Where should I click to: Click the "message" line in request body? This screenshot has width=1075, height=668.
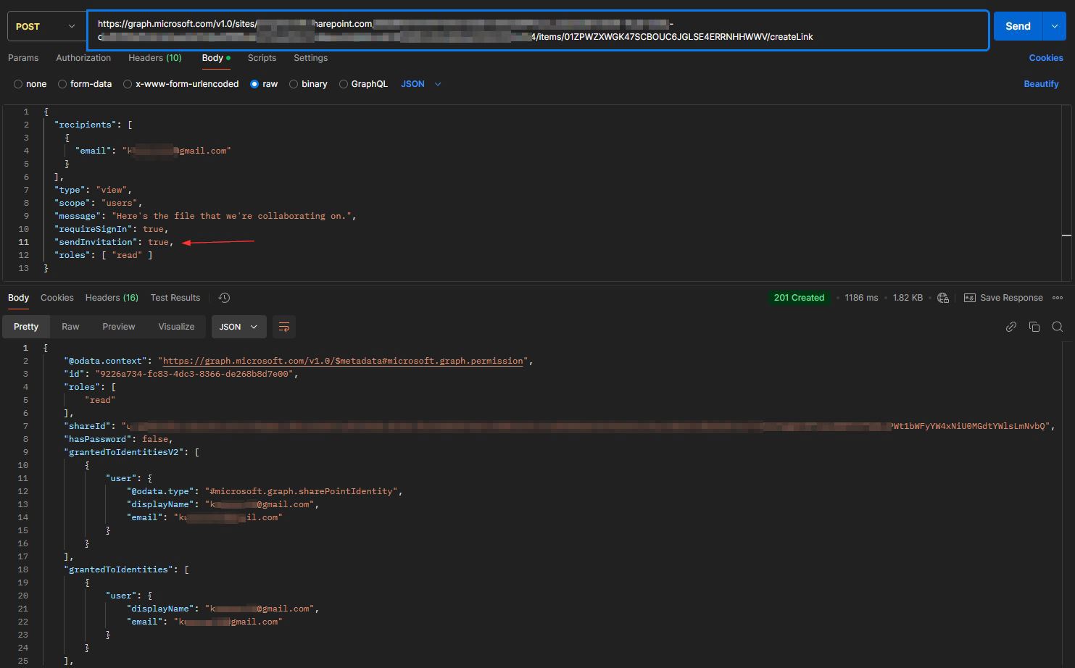pos(205,216)
